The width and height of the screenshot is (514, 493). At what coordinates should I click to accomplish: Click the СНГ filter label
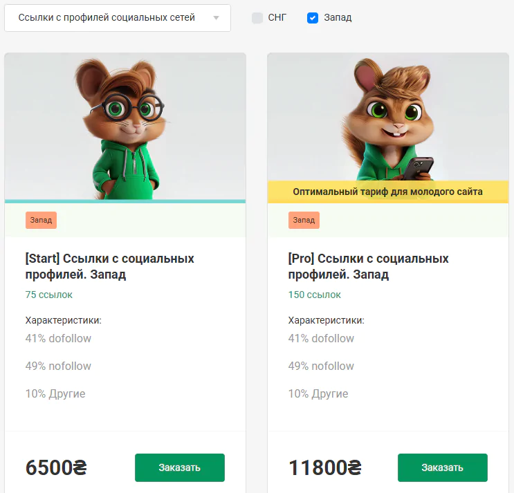tap(277, 18)
